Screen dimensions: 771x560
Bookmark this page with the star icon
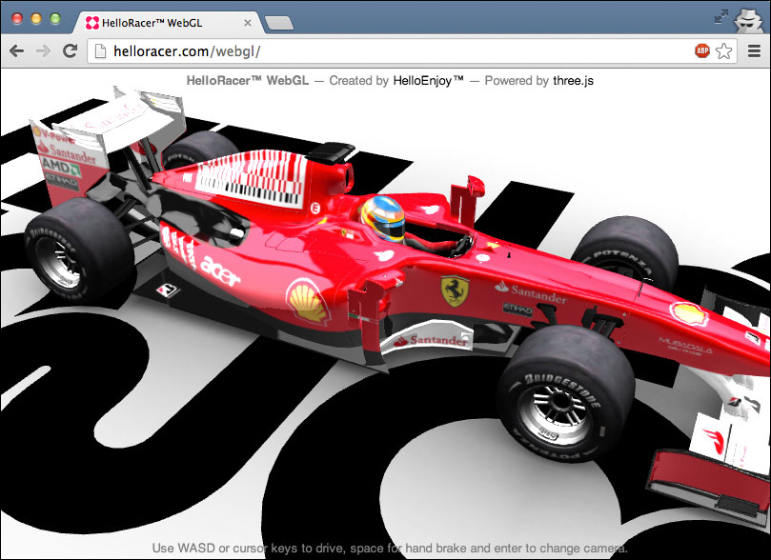(x=723, y=51)
